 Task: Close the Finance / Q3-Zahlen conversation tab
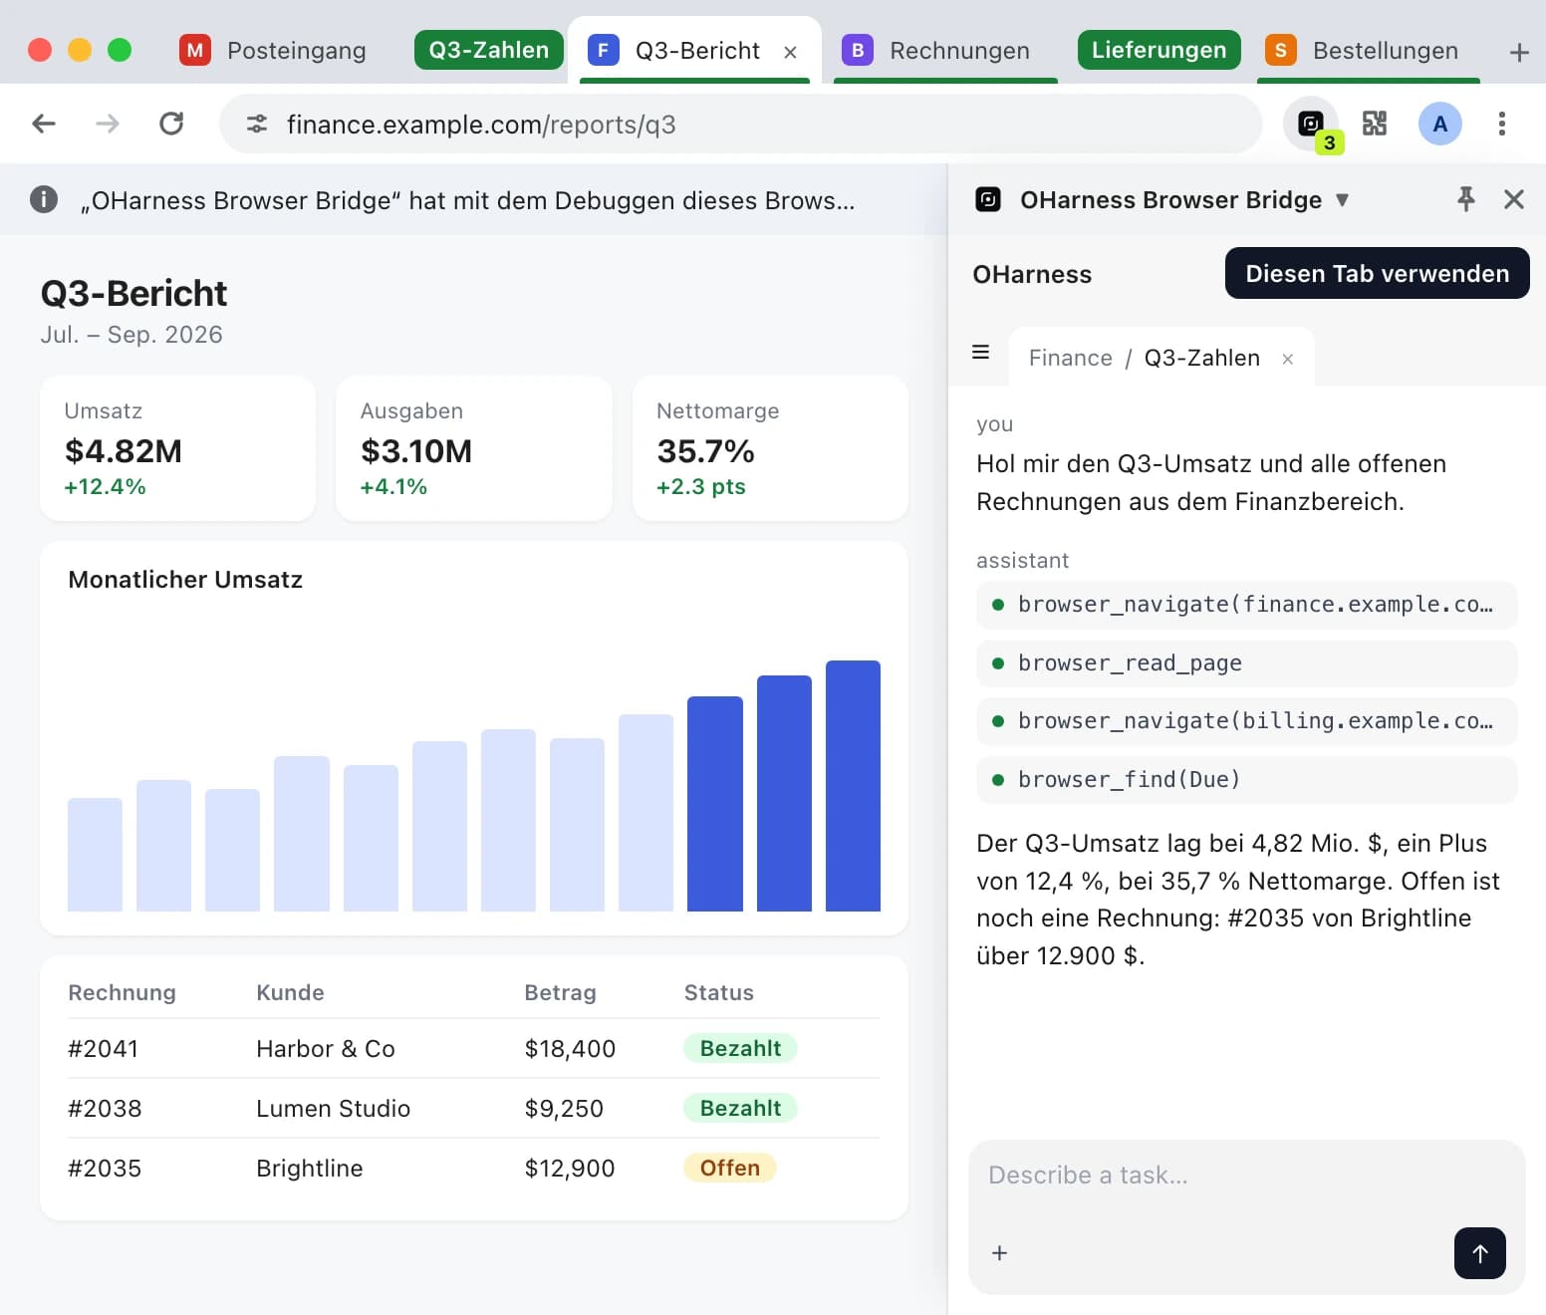pyautogui.click(x=1287, y=359)
